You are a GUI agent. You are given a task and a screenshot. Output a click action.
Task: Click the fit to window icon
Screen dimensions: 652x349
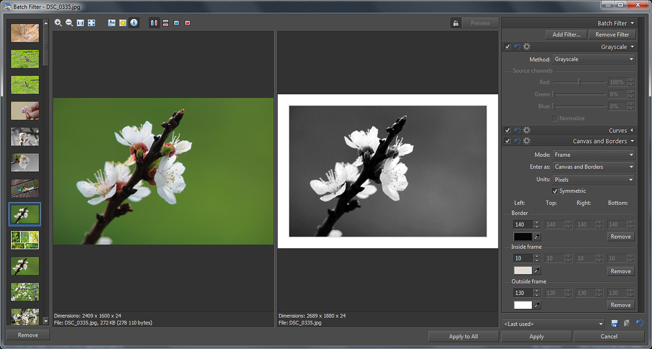click(x=91, y=23)
